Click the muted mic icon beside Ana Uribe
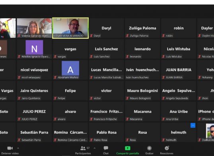Image resolution: width=214 pixels, height=156 pixels. [x=163, y=119]
